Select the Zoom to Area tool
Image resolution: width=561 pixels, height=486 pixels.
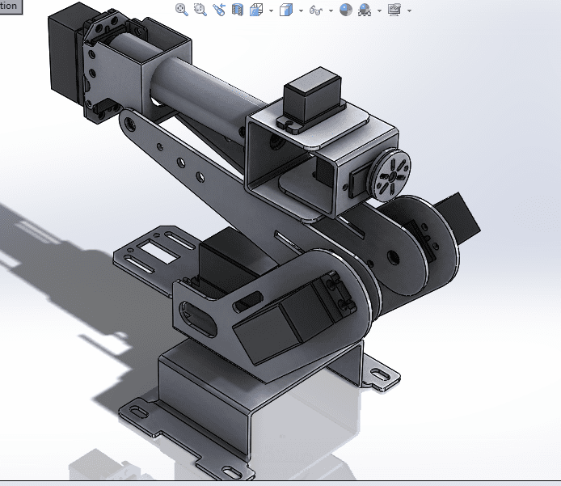click(x=200, y=10)
